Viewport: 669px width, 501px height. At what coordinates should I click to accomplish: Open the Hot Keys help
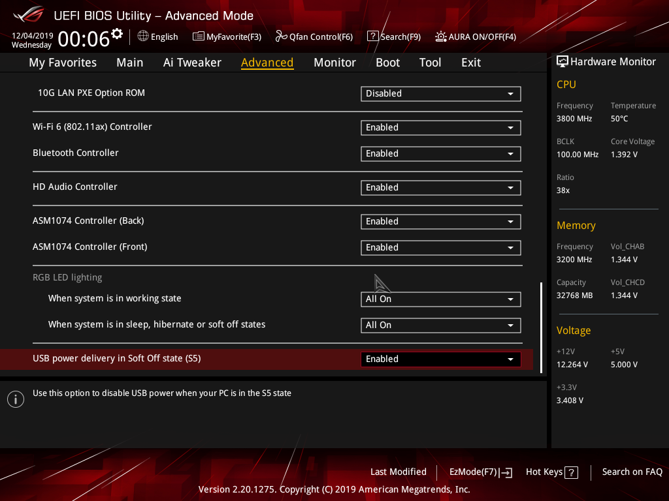[x=551, y=472]
